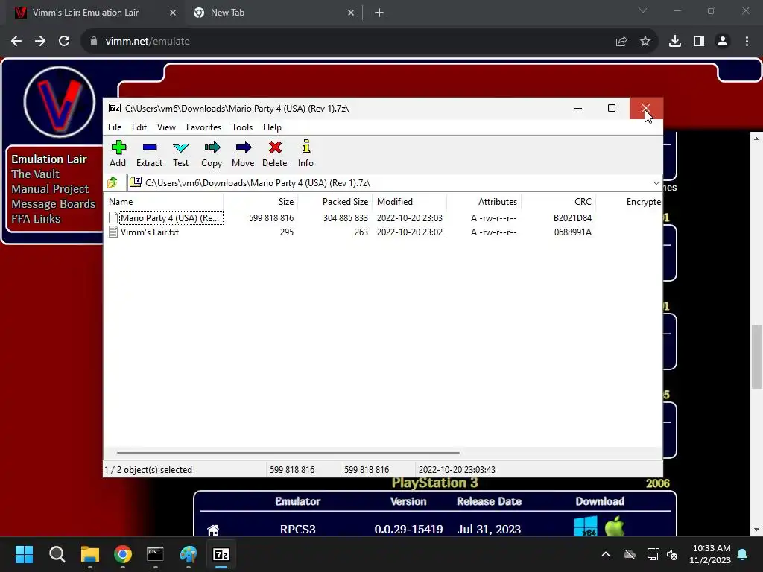This screenshot has width=763, height=572.
Task: Open File Explorer from taskbar
Action: click(x=90, y=554)
